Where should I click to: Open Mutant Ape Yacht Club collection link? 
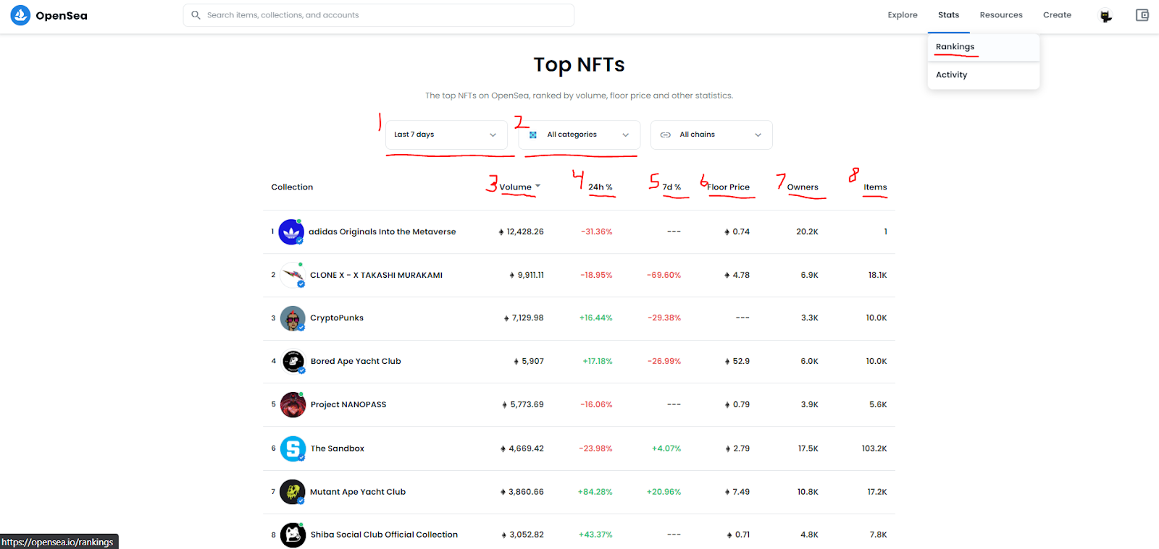point(358,492)
